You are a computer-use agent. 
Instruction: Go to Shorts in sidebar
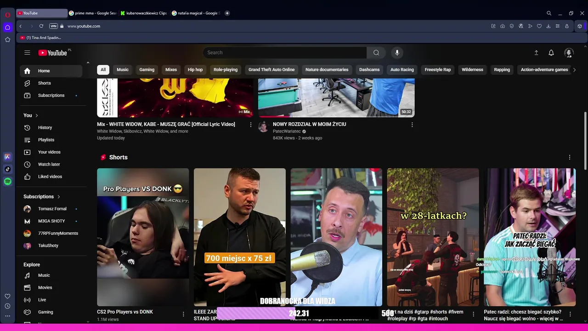51,83
